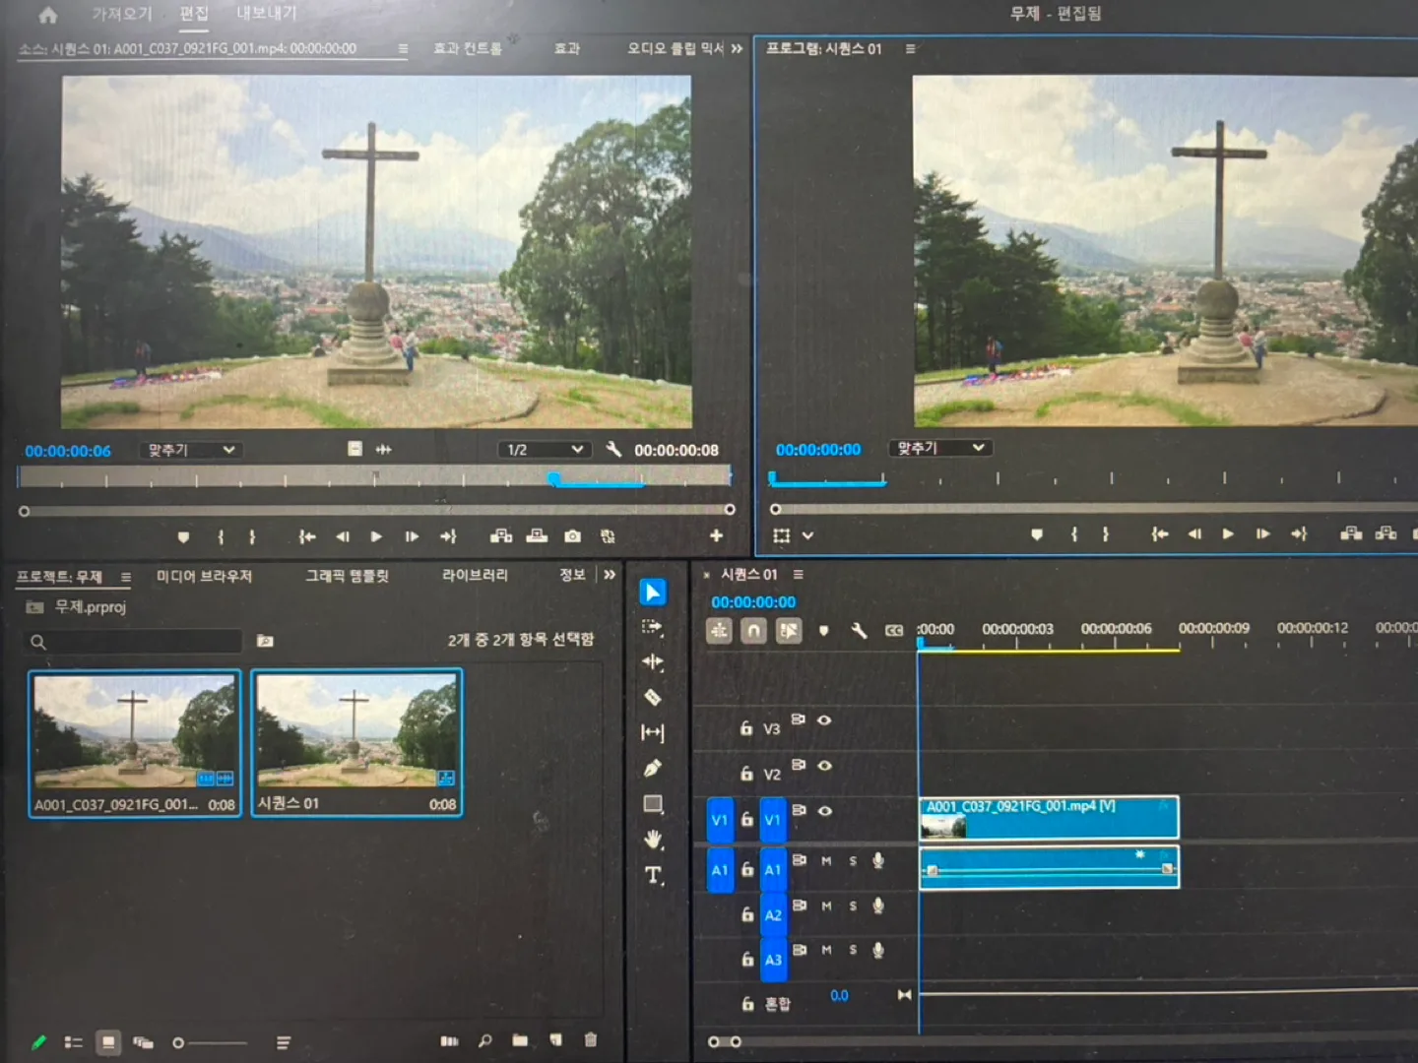Select the A001_C037 video clip on V1

1049,818
